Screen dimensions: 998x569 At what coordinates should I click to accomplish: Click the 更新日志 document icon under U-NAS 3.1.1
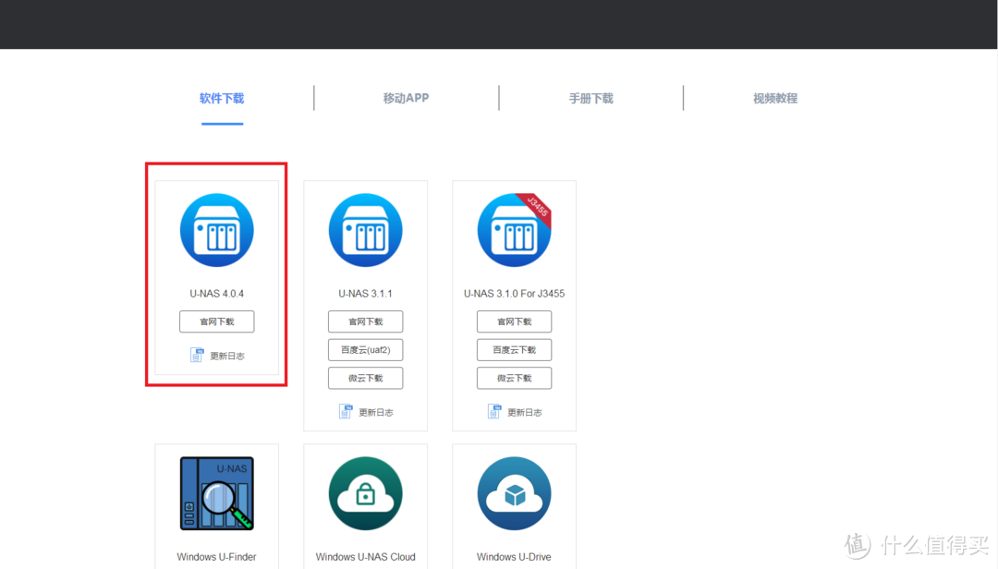[x=346, y=412]
